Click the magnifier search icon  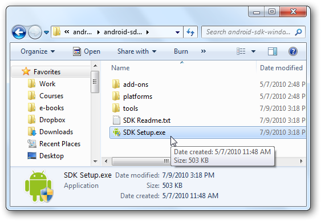pyautogui.click(x=299, y=32)
